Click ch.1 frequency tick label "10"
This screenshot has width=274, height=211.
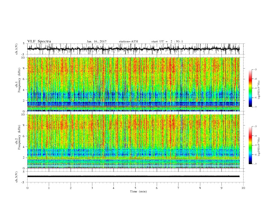point(23,58)
